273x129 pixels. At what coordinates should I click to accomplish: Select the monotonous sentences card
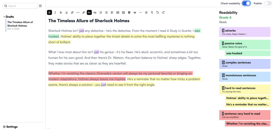click(x=245, y=77)
